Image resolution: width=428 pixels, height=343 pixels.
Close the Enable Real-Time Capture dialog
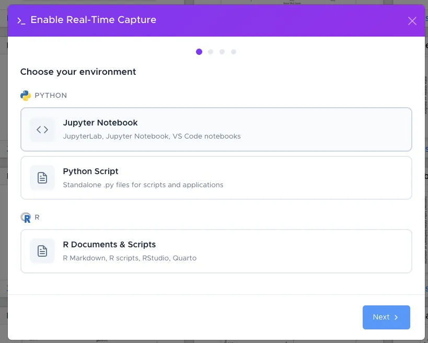[412, 21]
